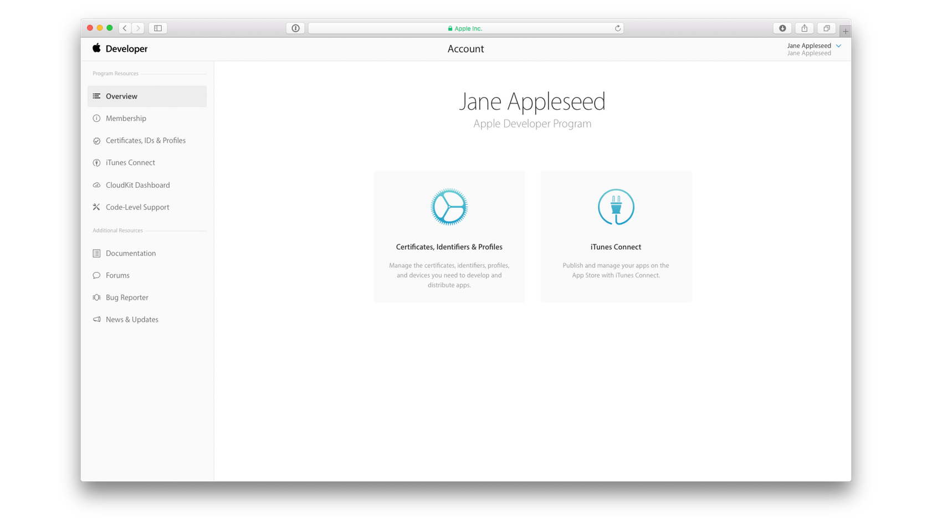The height and width of the screenshot is (524, 932).
Task: Open the Safari downloads icon
Action: (x=782, y=28)
